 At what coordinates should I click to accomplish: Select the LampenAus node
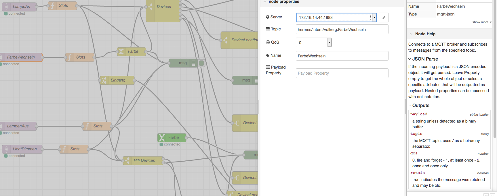pyautogui.click(x=18, y=126)
